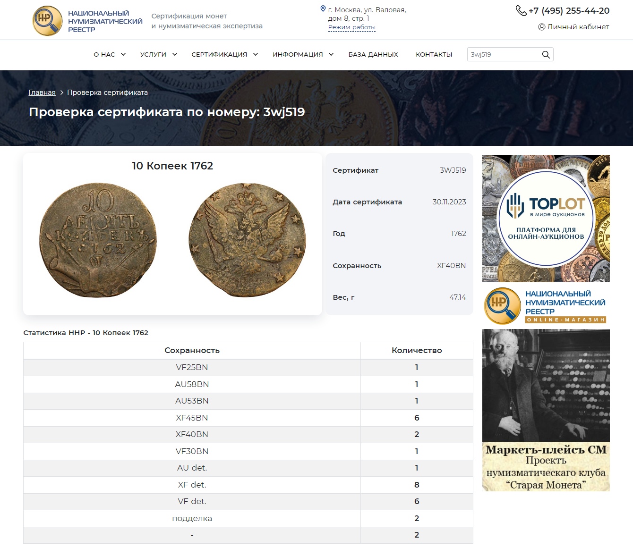
Task: Click the coin reverse image with eagle
Action: point(247,240)
